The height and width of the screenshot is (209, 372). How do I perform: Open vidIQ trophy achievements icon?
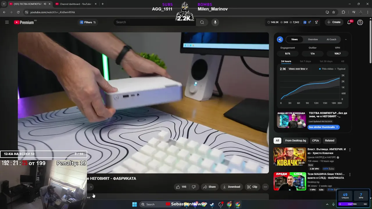(316, 22)
